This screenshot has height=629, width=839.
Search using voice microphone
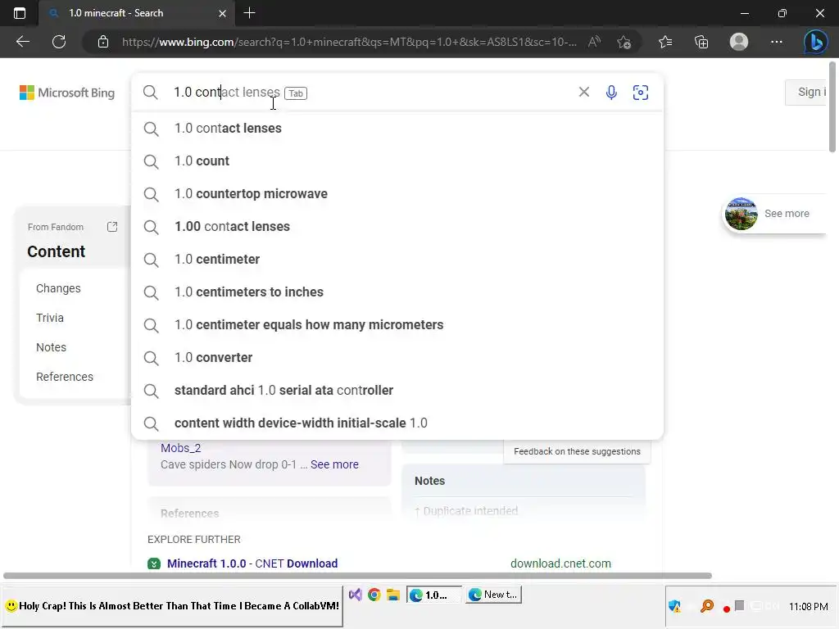pyautogui.click(x=611, y=93)
